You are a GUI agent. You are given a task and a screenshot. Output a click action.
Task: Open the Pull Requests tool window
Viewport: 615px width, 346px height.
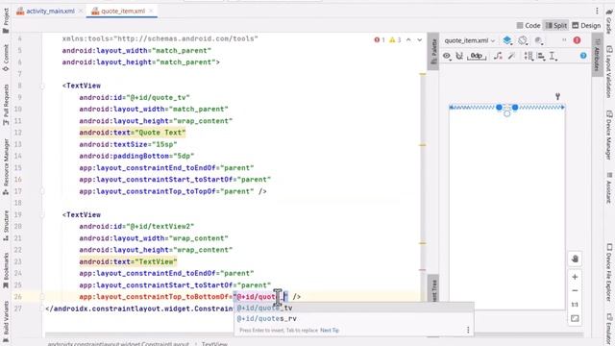(x=6, y=105)
